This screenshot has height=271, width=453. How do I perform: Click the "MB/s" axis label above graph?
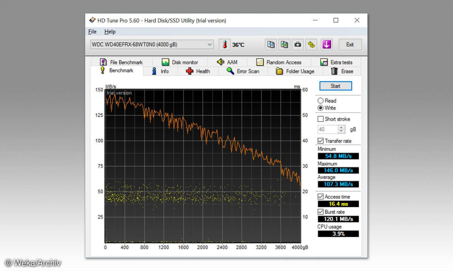pos(111,87)
